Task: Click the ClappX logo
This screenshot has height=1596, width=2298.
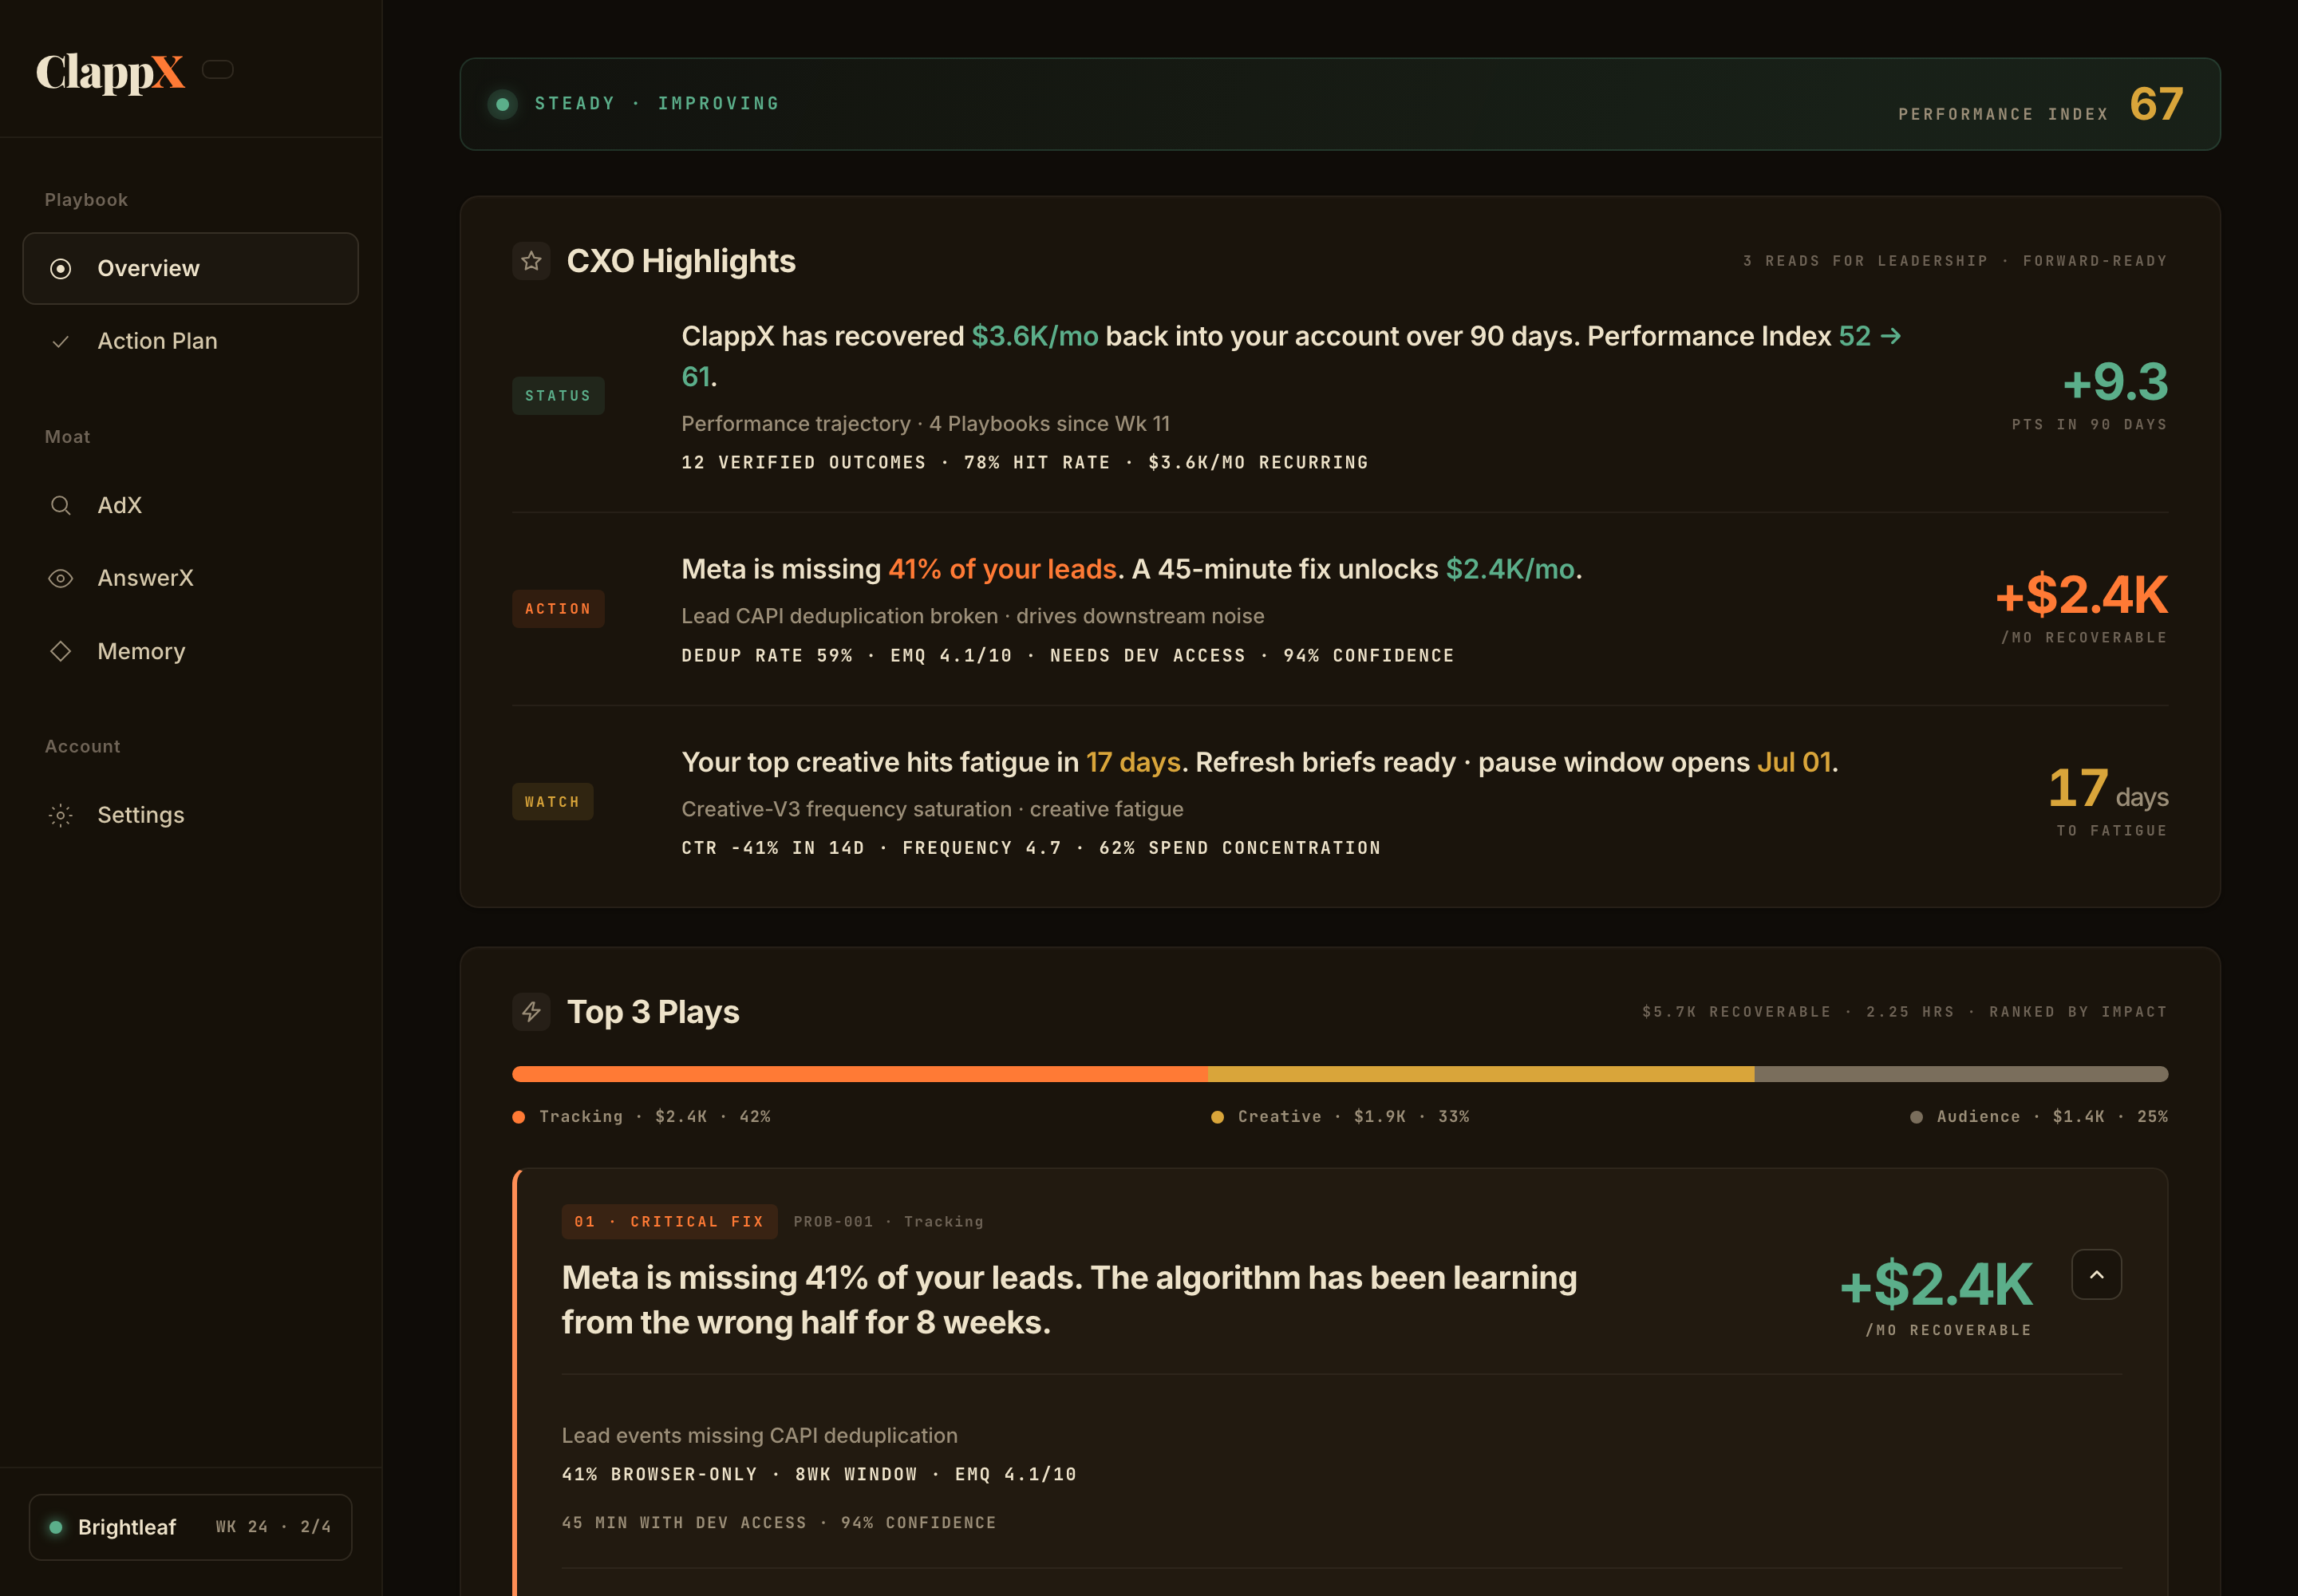Action: pyautogui.click(x=110, y=71)
